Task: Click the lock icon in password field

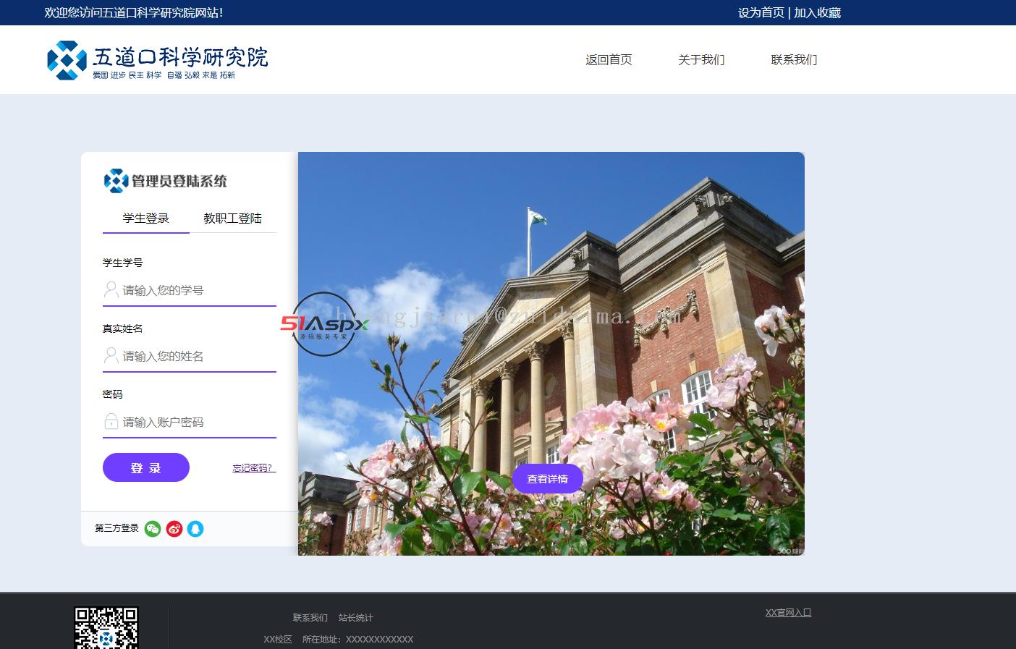Action: pos(111,422)
